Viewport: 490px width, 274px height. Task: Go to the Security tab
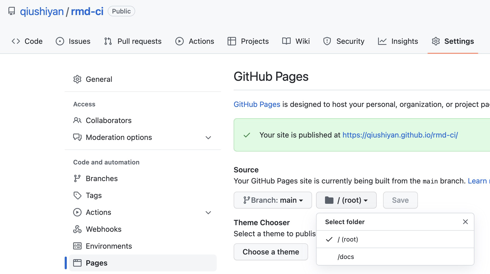pos(344,41)
